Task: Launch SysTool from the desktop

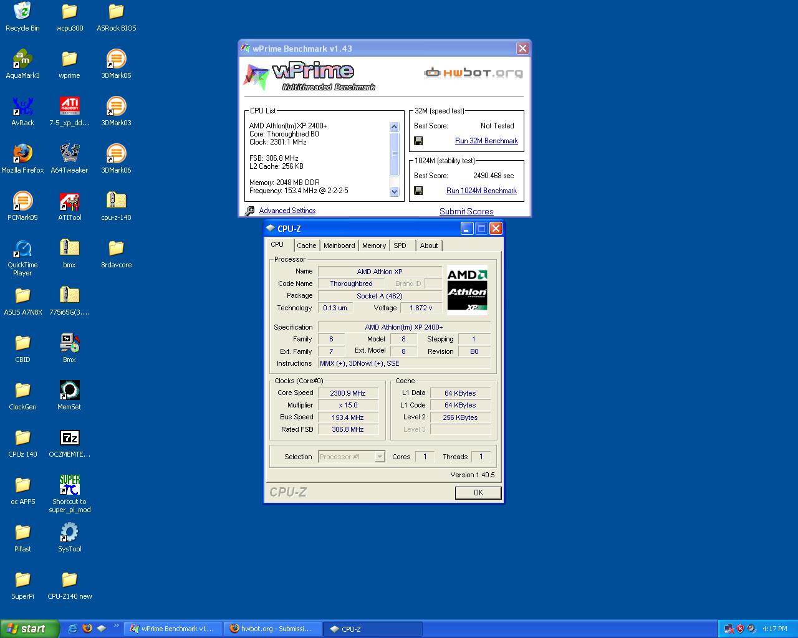Action: tap(69, 538)
